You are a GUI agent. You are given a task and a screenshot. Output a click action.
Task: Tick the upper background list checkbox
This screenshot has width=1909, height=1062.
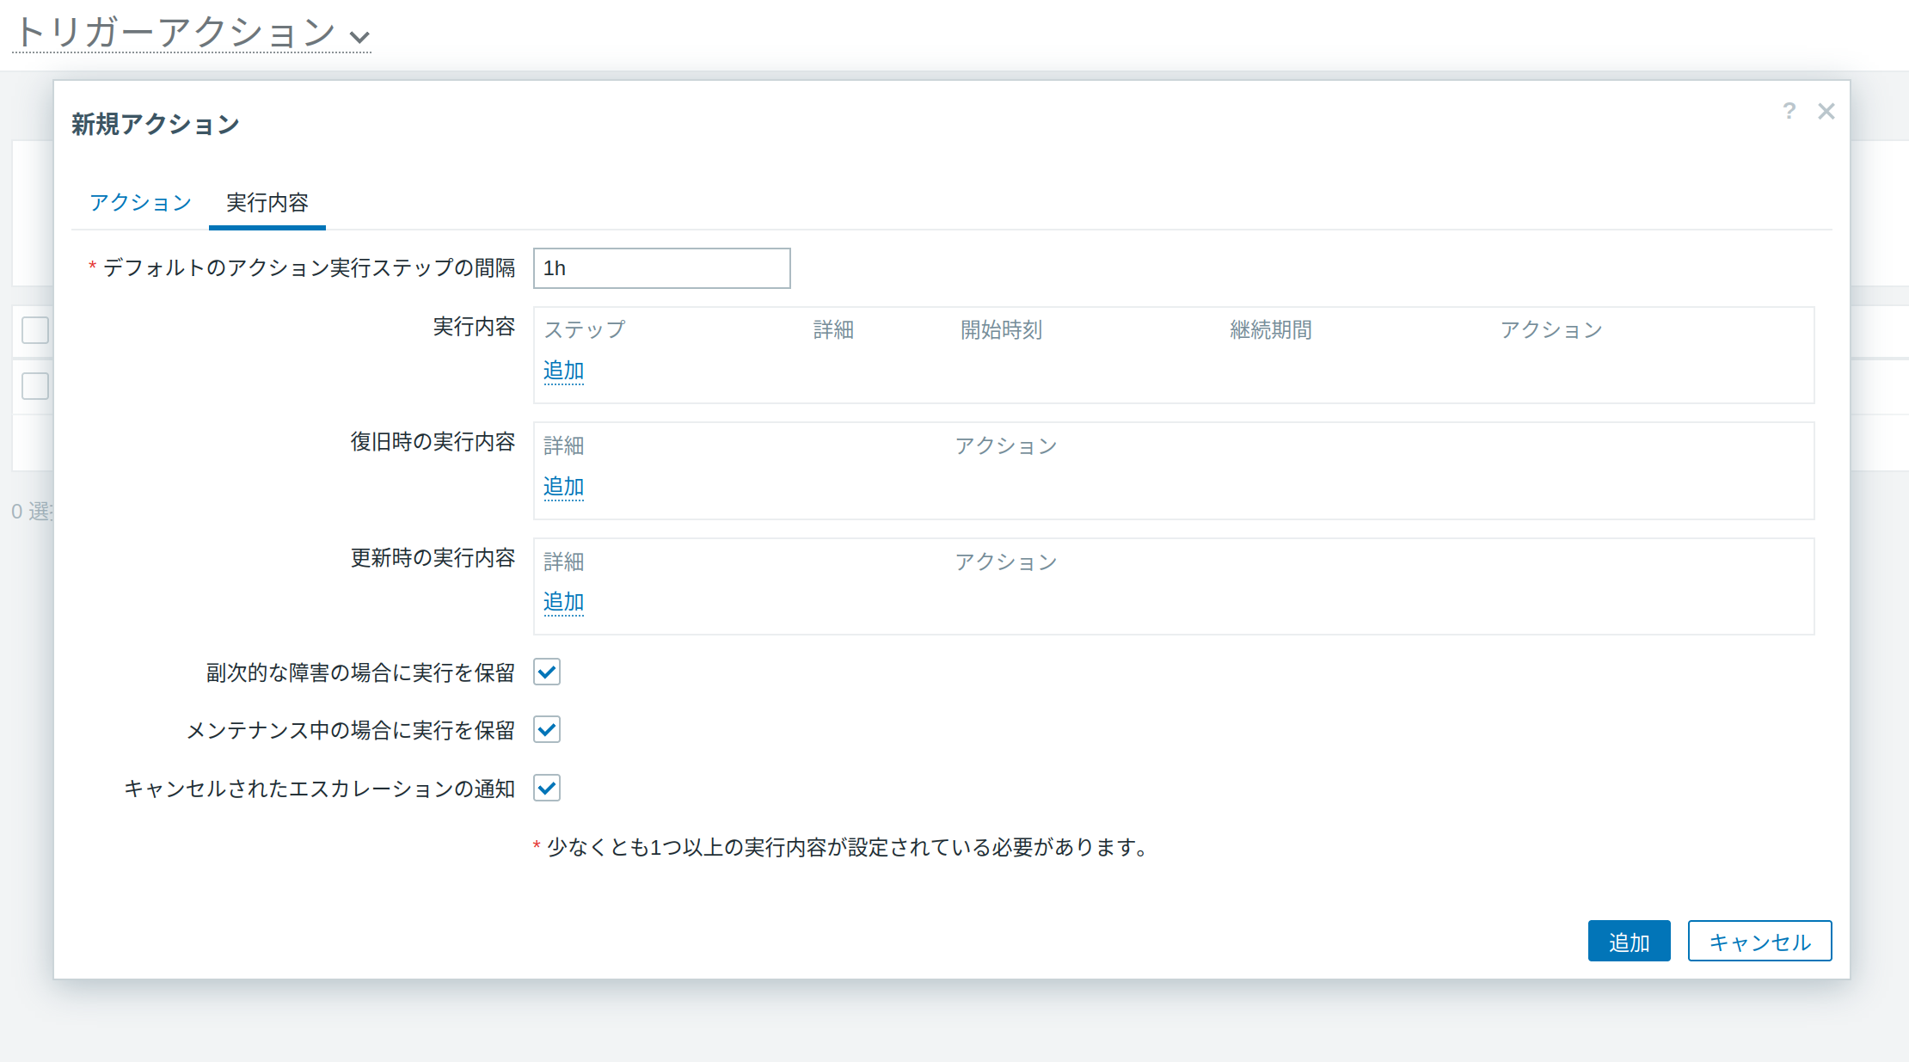coord(35,330)
